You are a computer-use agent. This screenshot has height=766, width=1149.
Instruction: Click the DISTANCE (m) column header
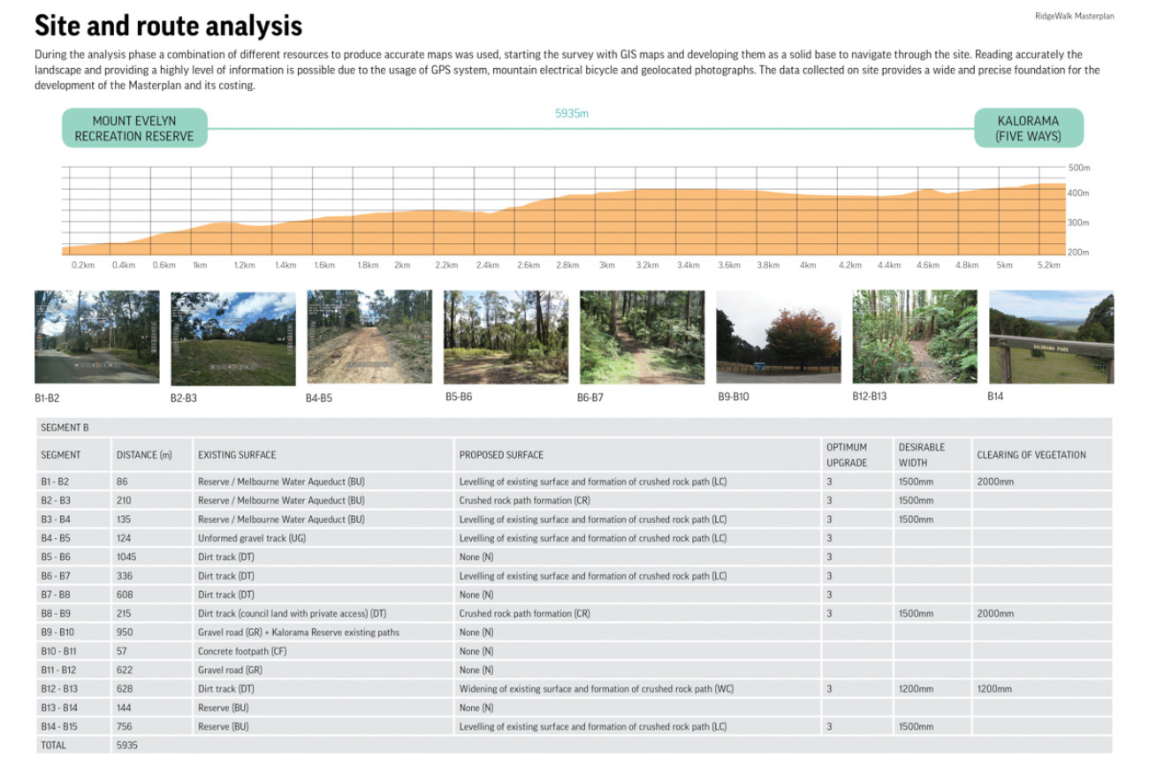point(144,454)
